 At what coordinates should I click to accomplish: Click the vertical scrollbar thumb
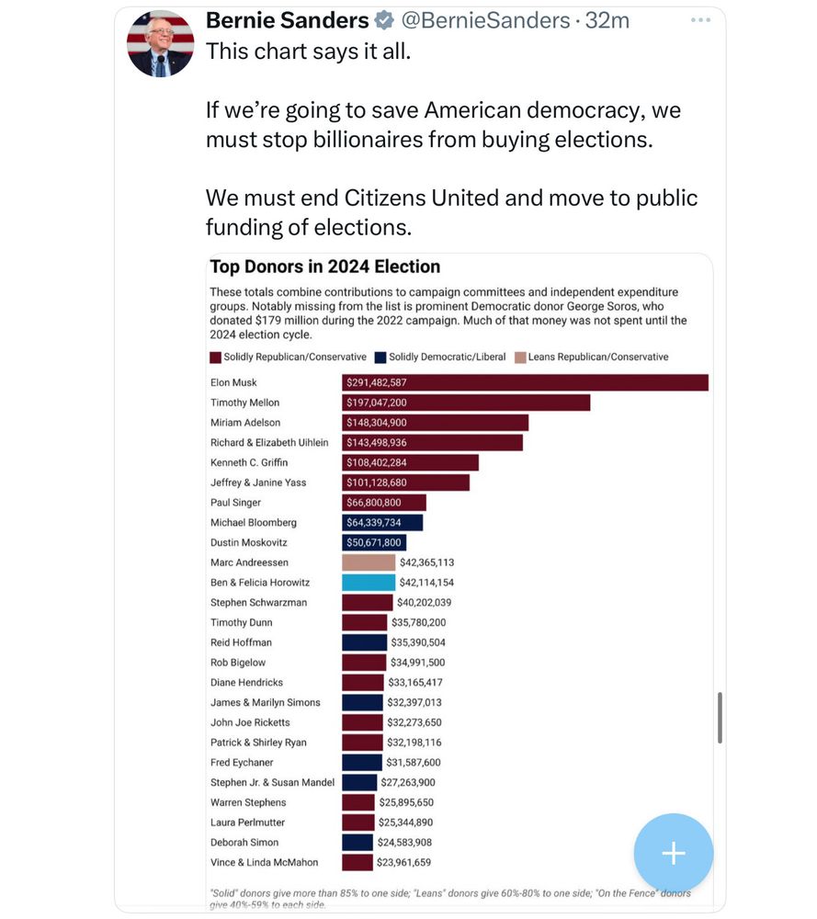(720, 717)
